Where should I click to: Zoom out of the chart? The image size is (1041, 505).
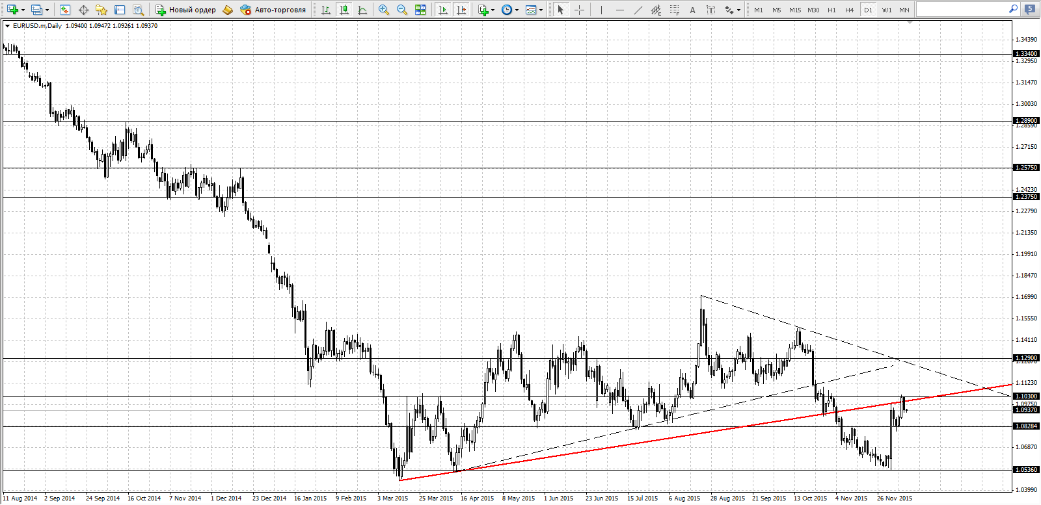point(402,10)
